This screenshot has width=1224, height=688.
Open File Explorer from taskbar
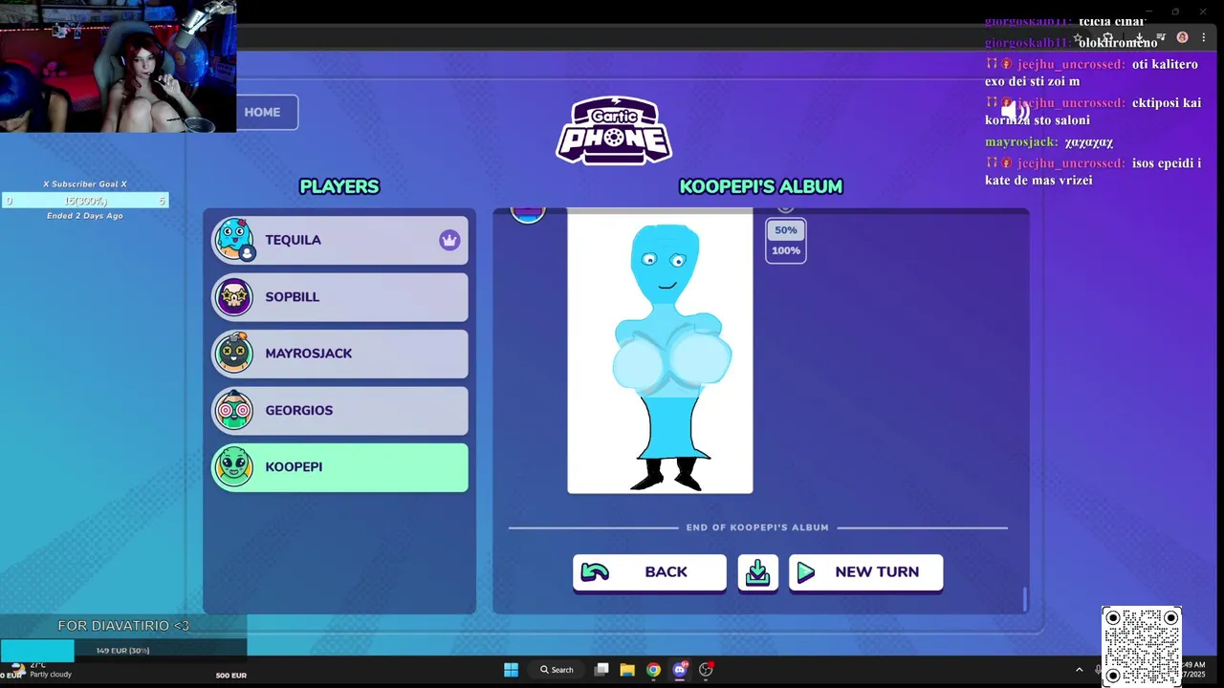tap(627, 670)
